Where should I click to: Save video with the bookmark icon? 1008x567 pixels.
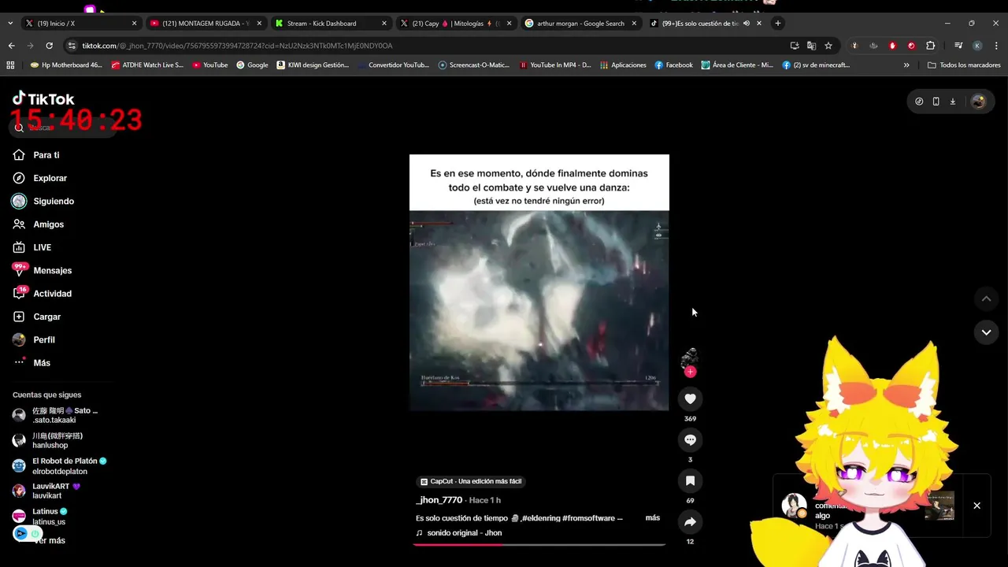690,480
